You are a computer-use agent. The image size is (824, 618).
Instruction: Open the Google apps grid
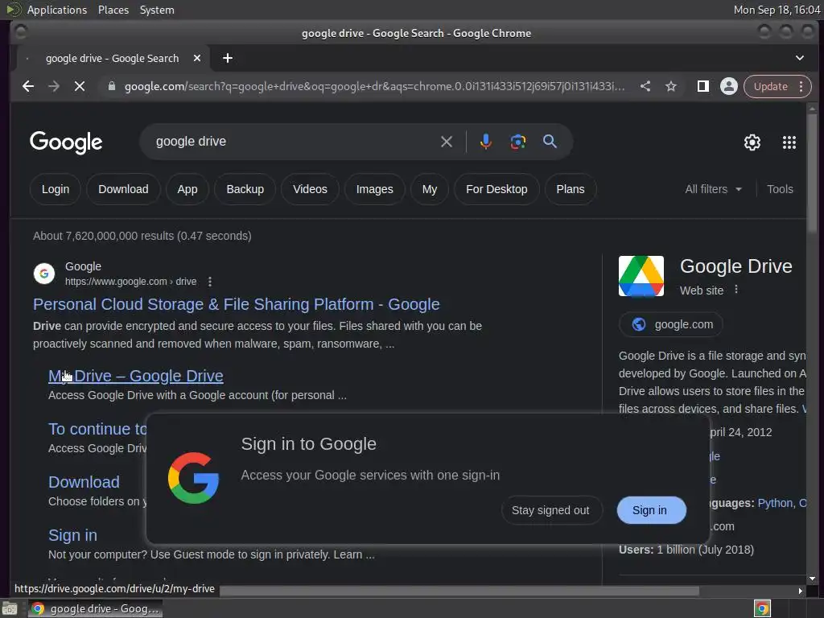tap(789, 142)
